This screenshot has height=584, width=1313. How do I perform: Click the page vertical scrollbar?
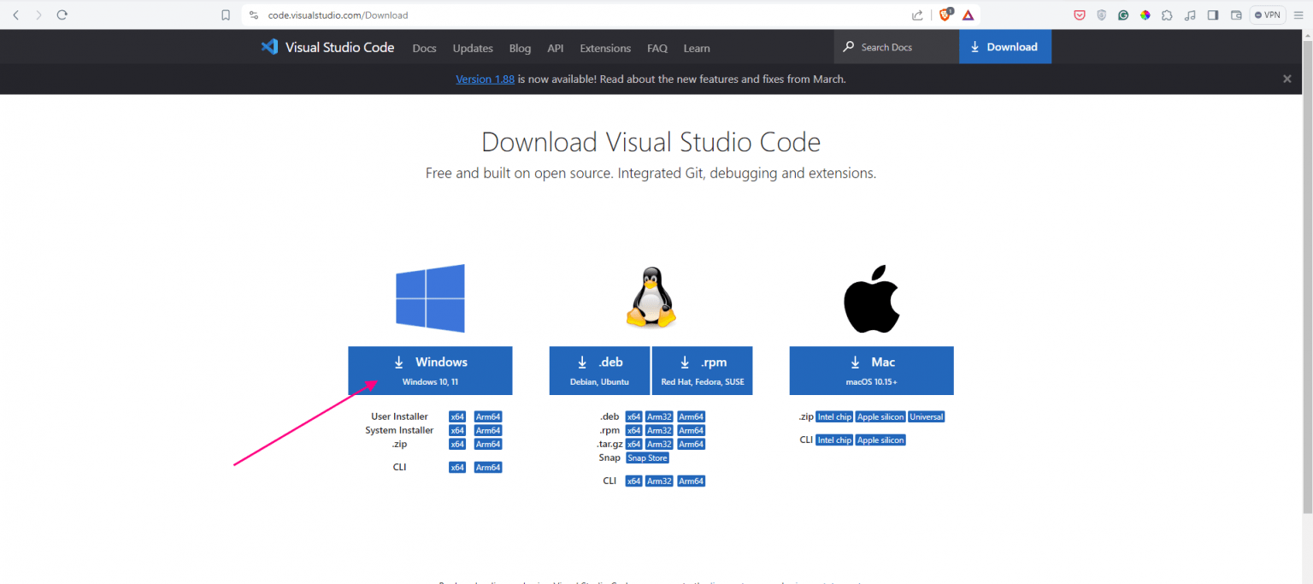(1306, 274)
